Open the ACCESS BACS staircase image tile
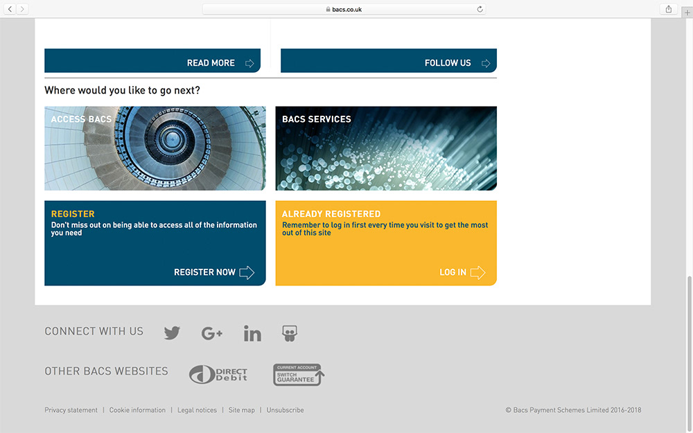693x433 pixels. [x=155, y=148]
